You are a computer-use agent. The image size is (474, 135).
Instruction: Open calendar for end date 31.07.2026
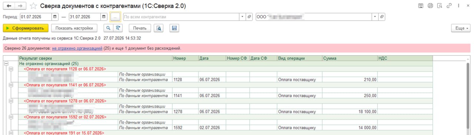pyautogui.click(x=104, y=17)
